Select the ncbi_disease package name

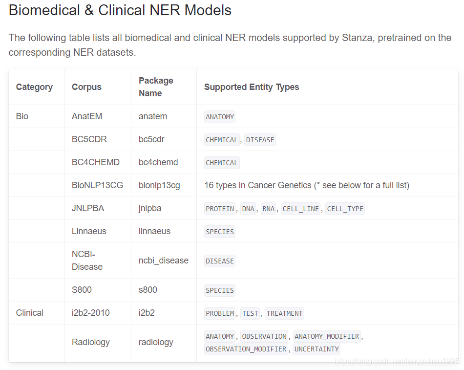click(x=164, y=261)
